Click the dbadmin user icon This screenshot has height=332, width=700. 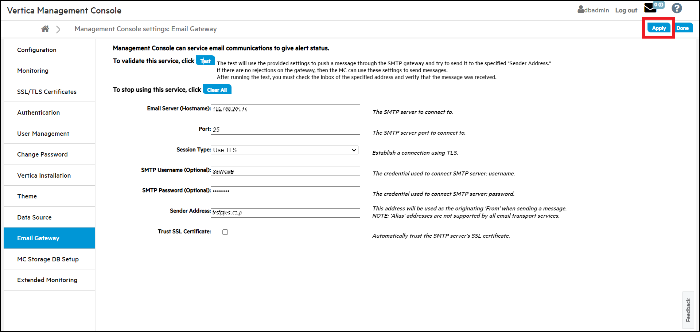point(581,9)
